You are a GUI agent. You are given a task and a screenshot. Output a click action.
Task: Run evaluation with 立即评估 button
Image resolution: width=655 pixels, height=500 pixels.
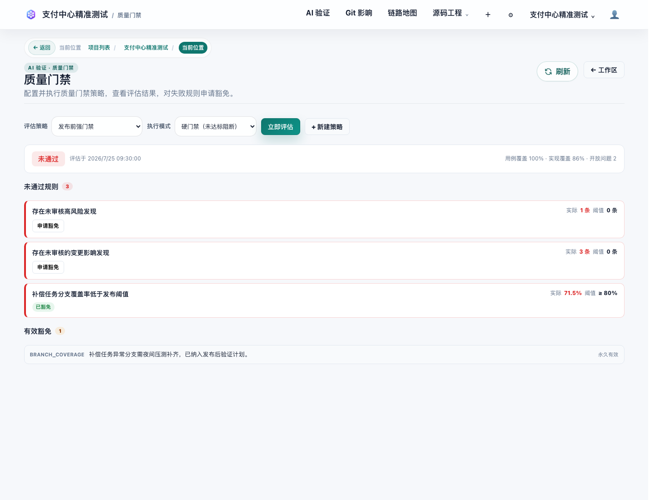click(281, 127)
